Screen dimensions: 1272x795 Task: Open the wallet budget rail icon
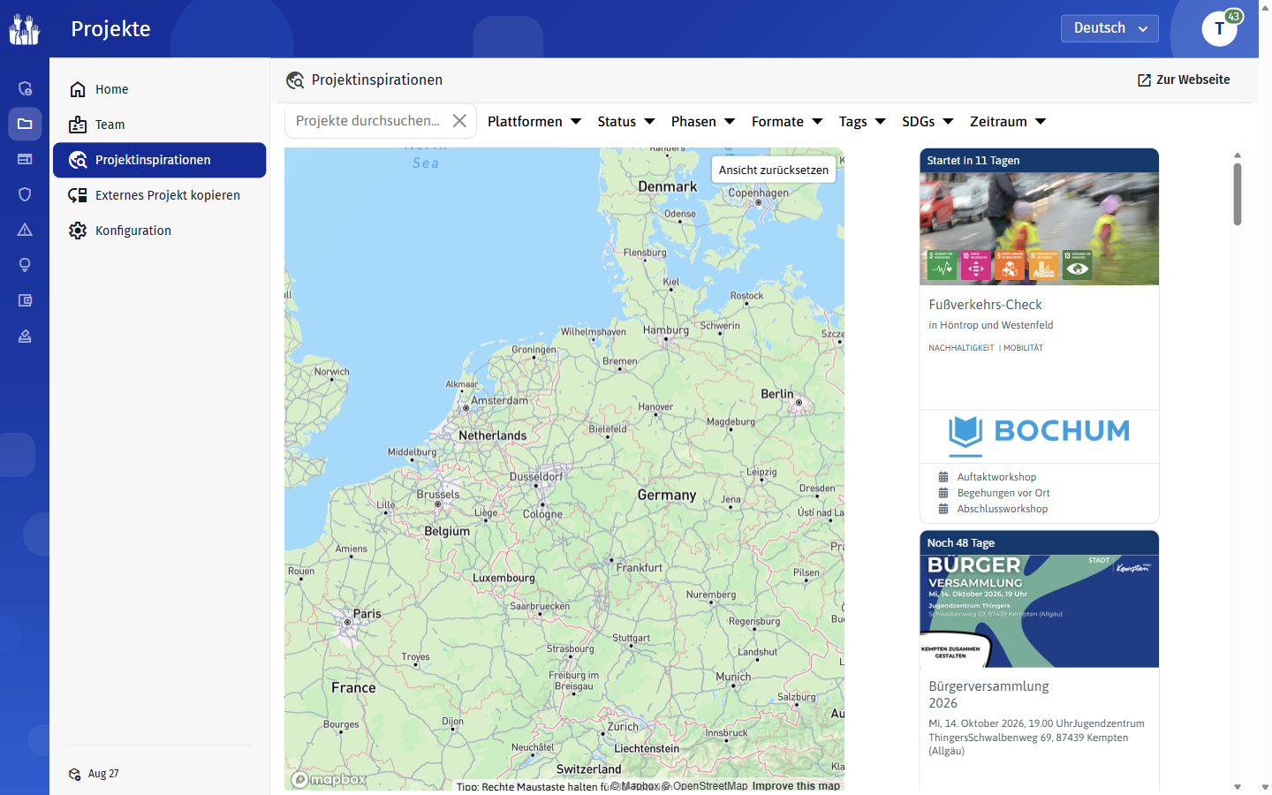click(25, 300)
